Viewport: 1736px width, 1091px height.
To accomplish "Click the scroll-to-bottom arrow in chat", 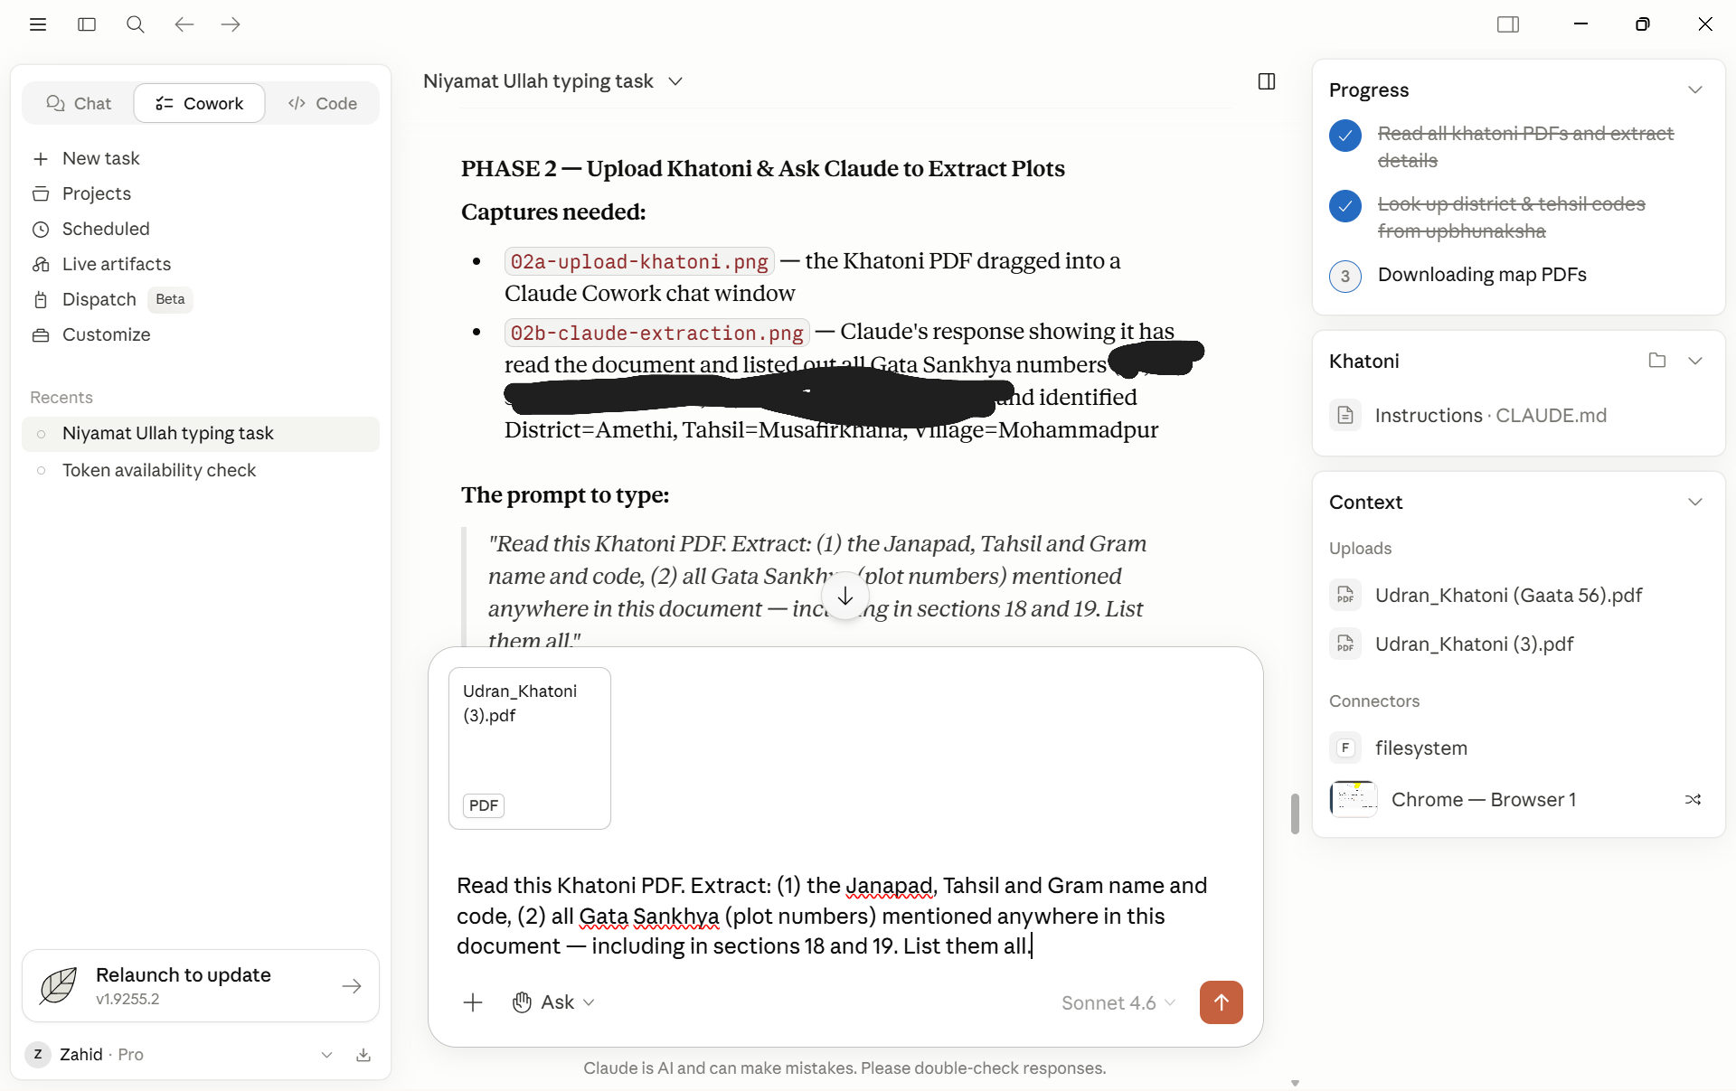I will click(x=845, y=597).
